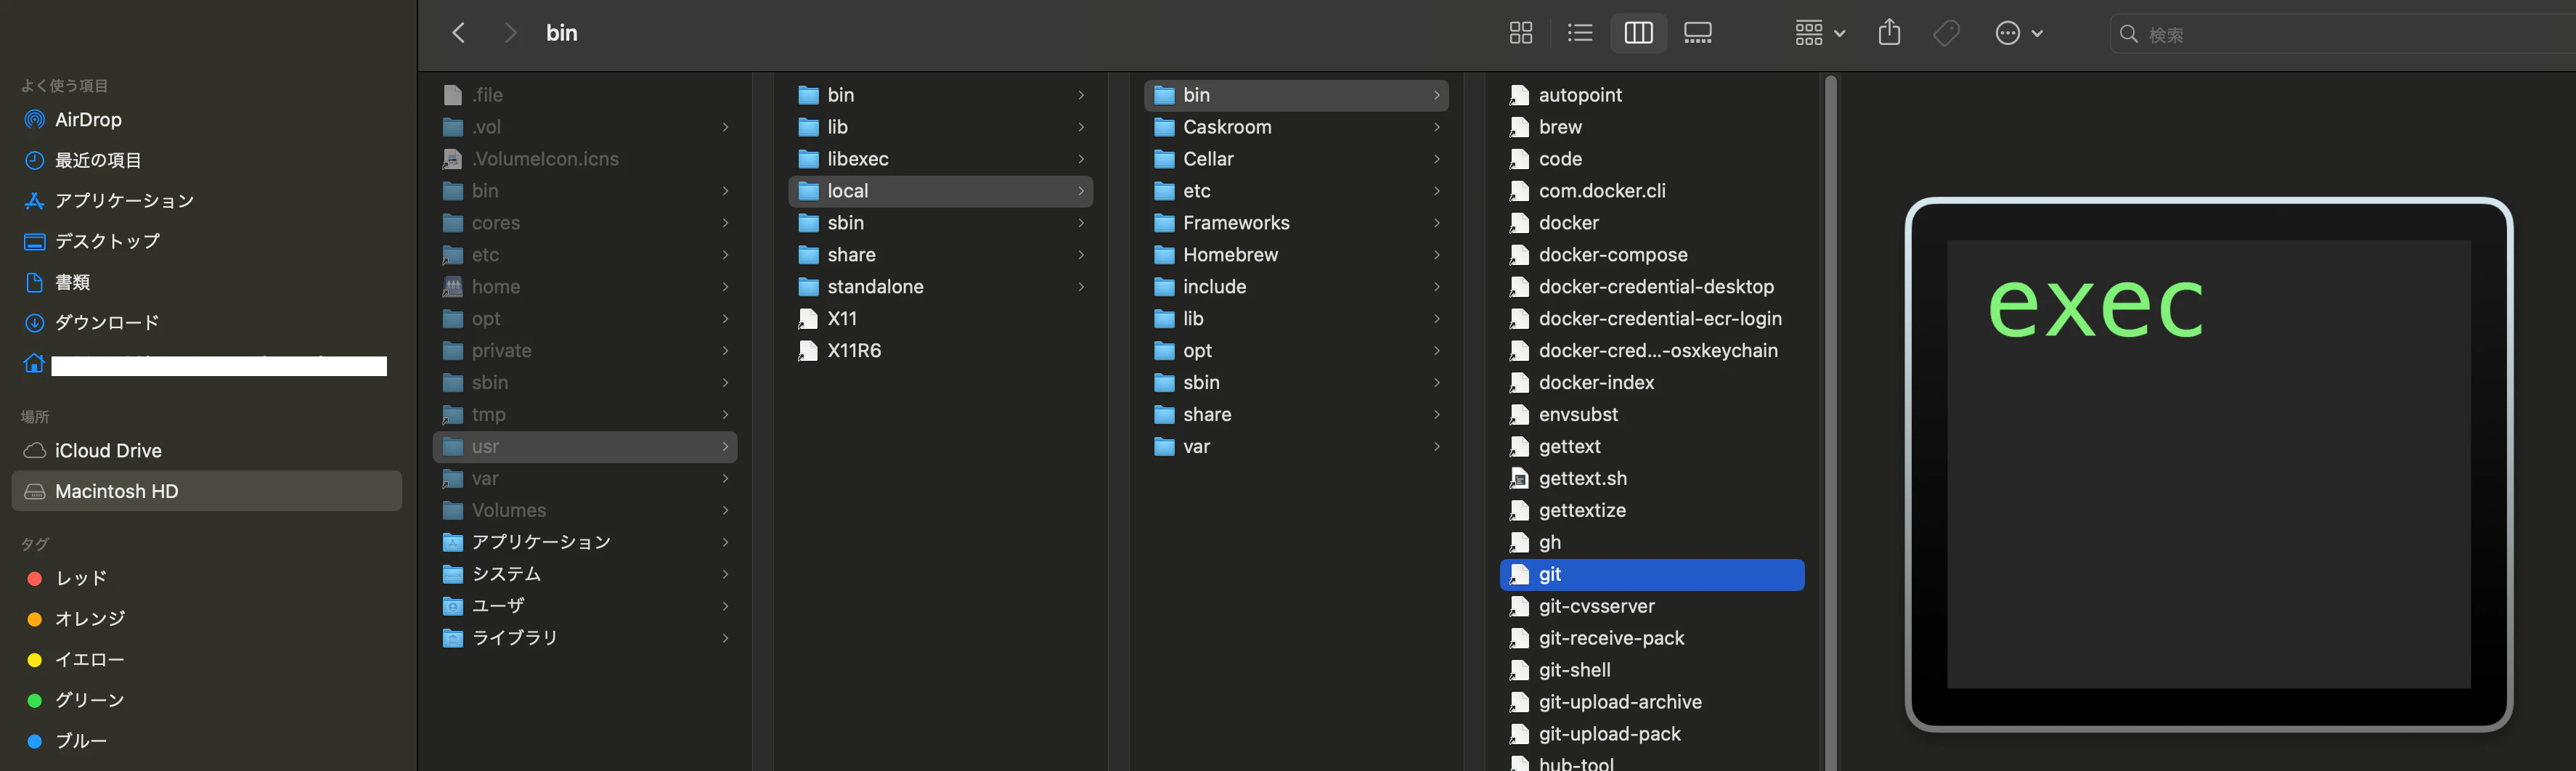
Task: Open ダウンロード in the sidebar
Action: pyautogui.click(x=107, y=323)
